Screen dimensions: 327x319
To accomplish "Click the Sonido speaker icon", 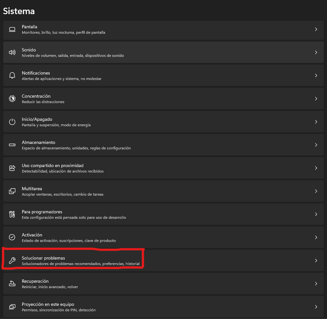I will click(x=12, y=52).
